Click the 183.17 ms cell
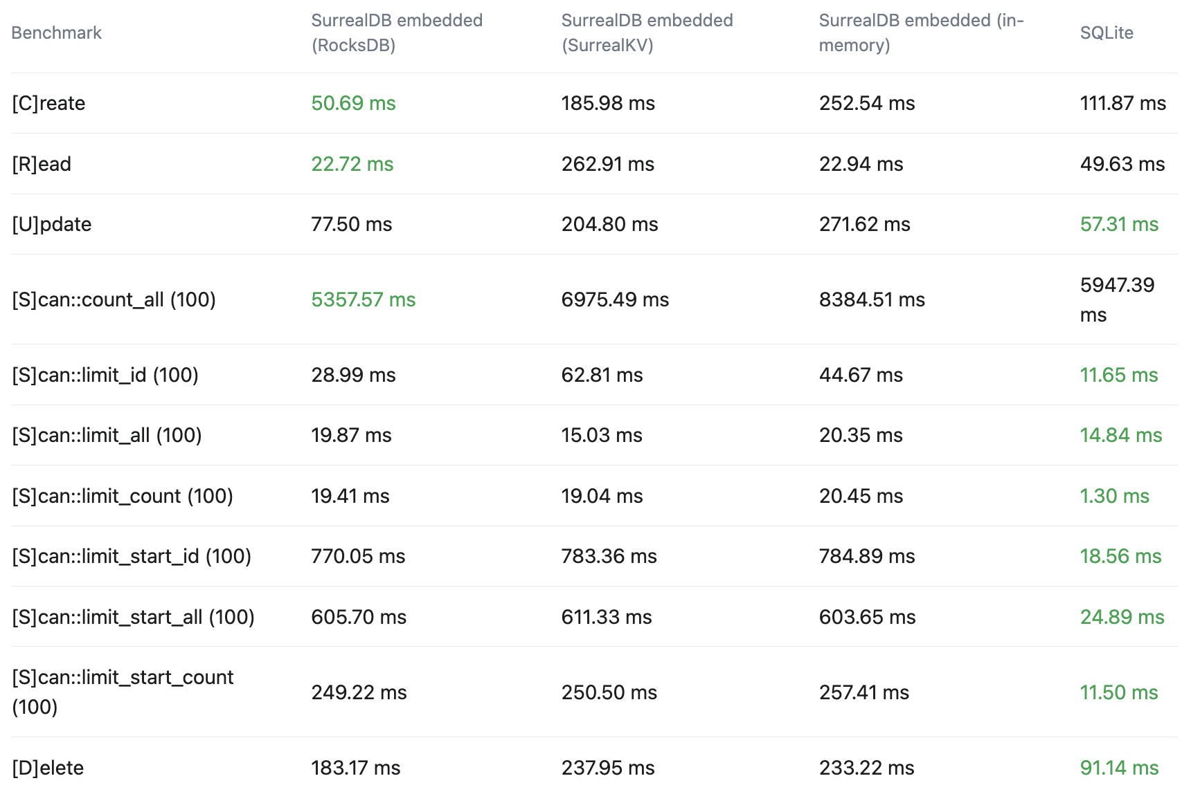Screen dimensions: 1191x812 click(356, 768)
